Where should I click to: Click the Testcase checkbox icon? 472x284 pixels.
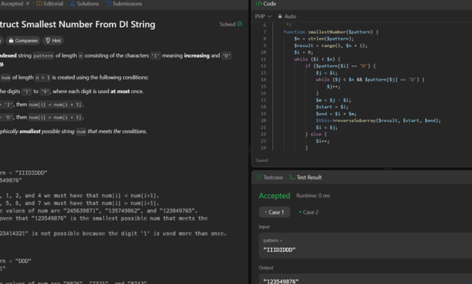click(259, 177)
